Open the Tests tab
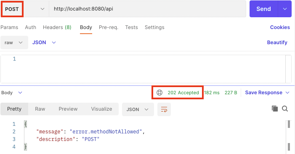This screenshot has width=295, height=154. (131, 27)
